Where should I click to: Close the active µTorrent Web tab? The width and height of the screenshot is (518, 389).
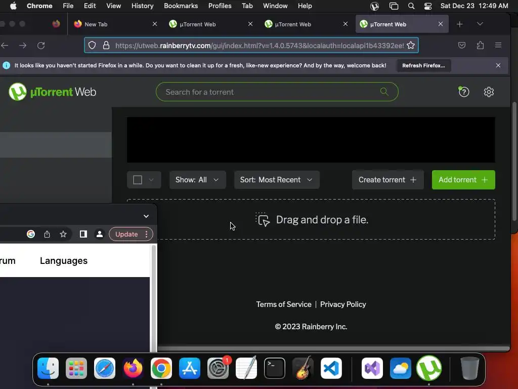441,24
